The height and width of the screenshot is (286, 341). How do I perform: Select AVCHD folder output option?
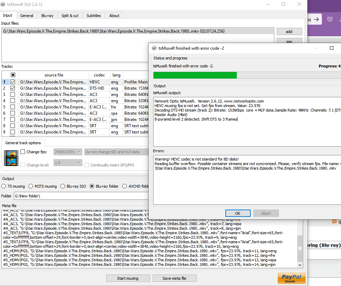click(x=135, y=186)
